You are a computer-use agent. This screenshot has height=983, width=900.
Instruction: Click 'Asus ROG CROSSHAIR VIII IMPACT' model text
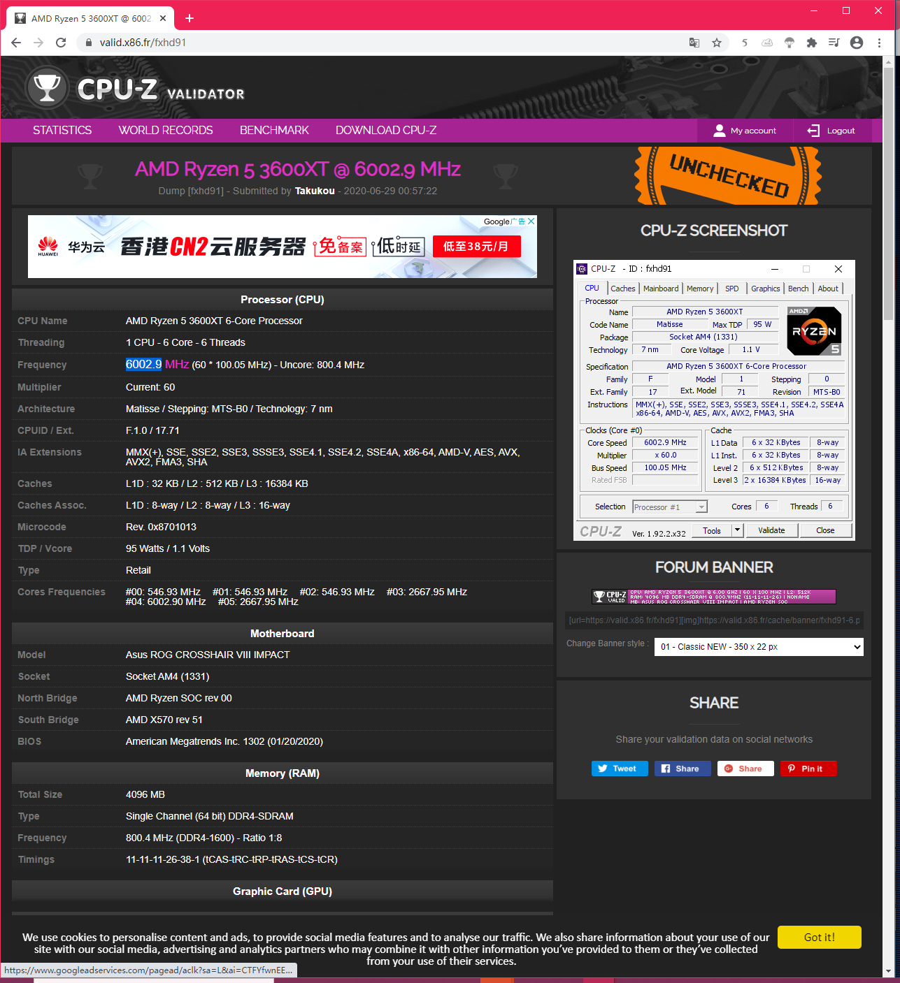point(208,655)
